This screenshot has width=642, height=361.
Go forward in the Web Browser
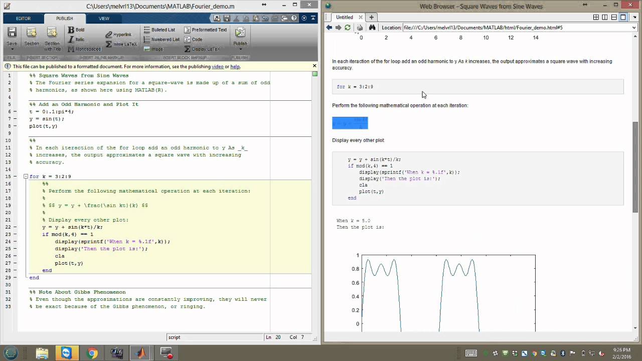(x=338, y=28)
